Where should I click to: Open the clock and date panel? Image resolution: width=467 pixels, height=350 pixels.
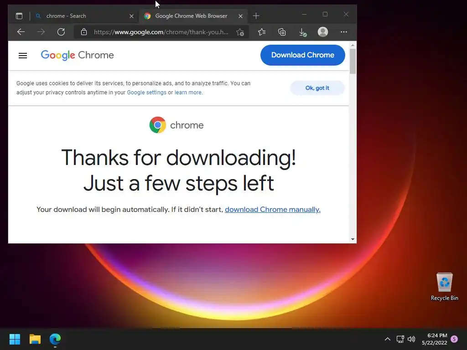(435, 339)
